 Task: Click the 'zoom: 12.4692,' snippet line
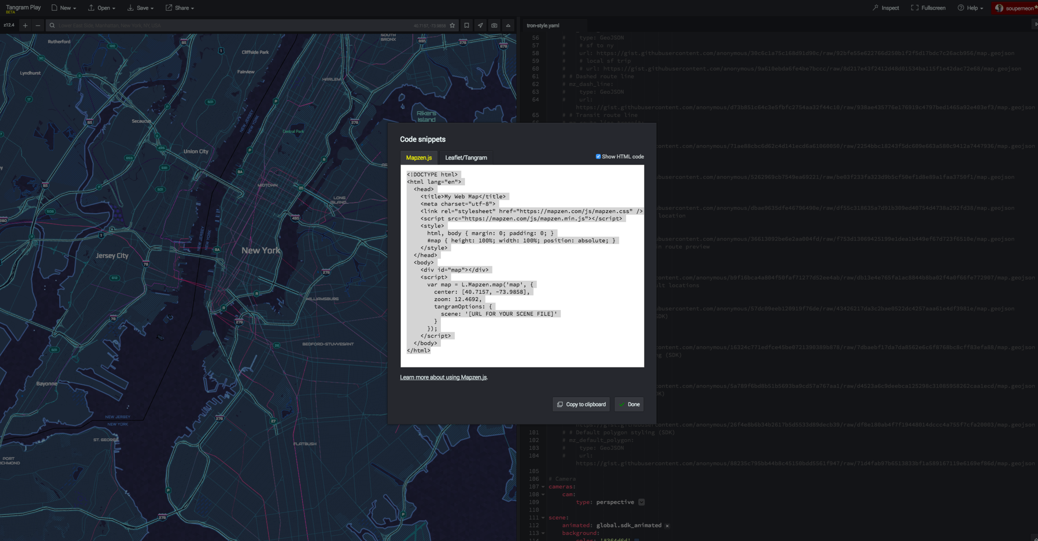coord(458,299)
